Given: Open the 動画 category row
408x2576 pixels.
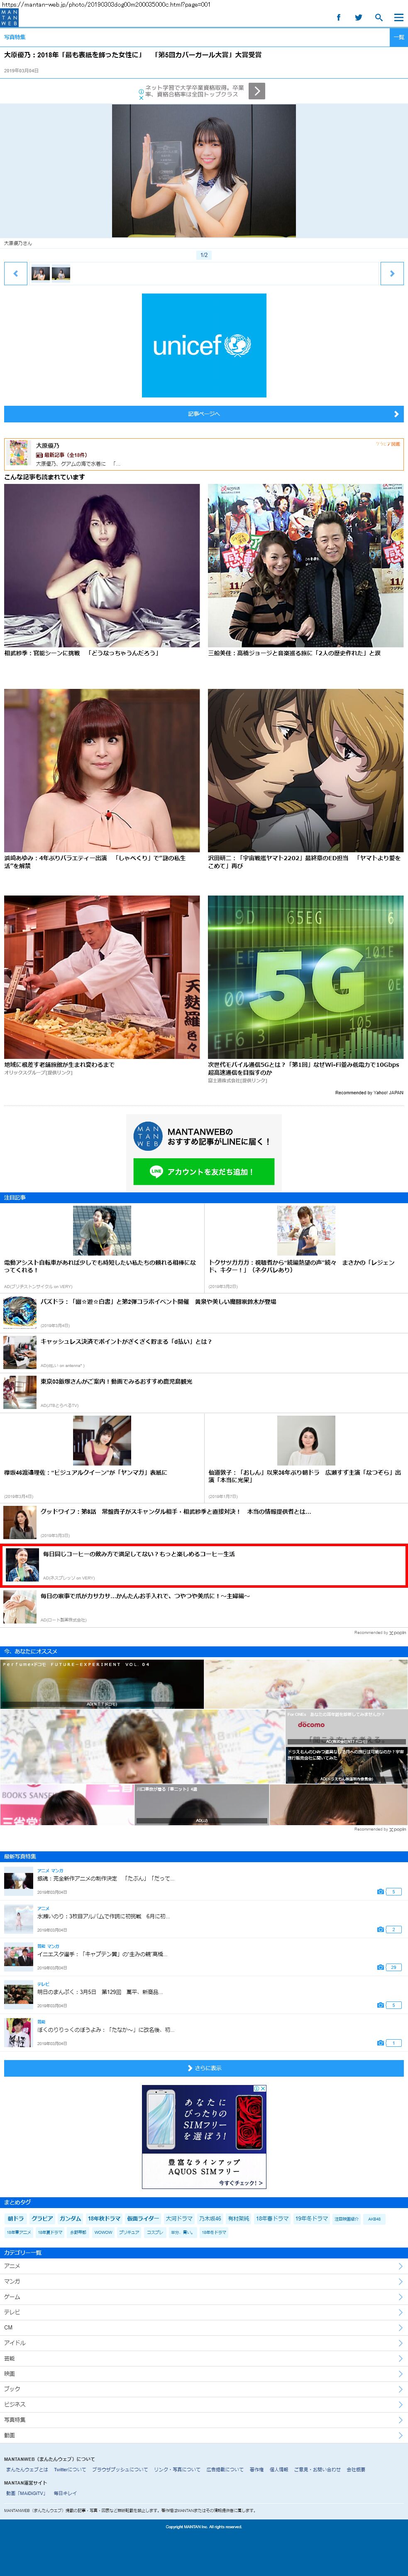Looking at the screenshot, I should [203, 2436].
